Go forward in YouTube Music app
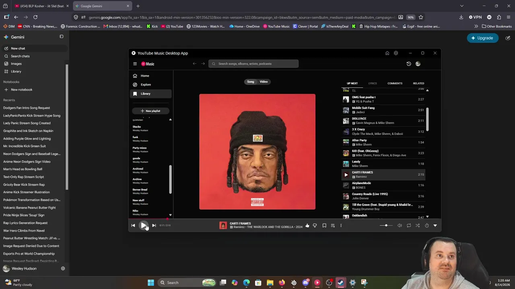Image resolution: width=515 pixels, height=289 pixels. pos(203,64)
